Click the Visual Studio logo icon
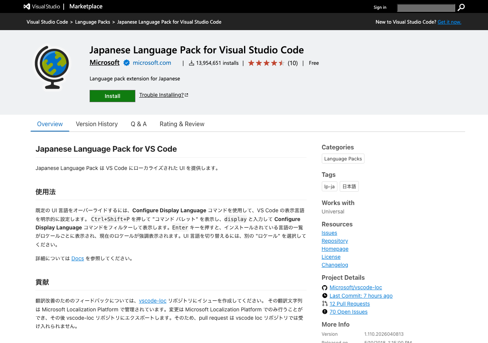 [x=27, y=6]
